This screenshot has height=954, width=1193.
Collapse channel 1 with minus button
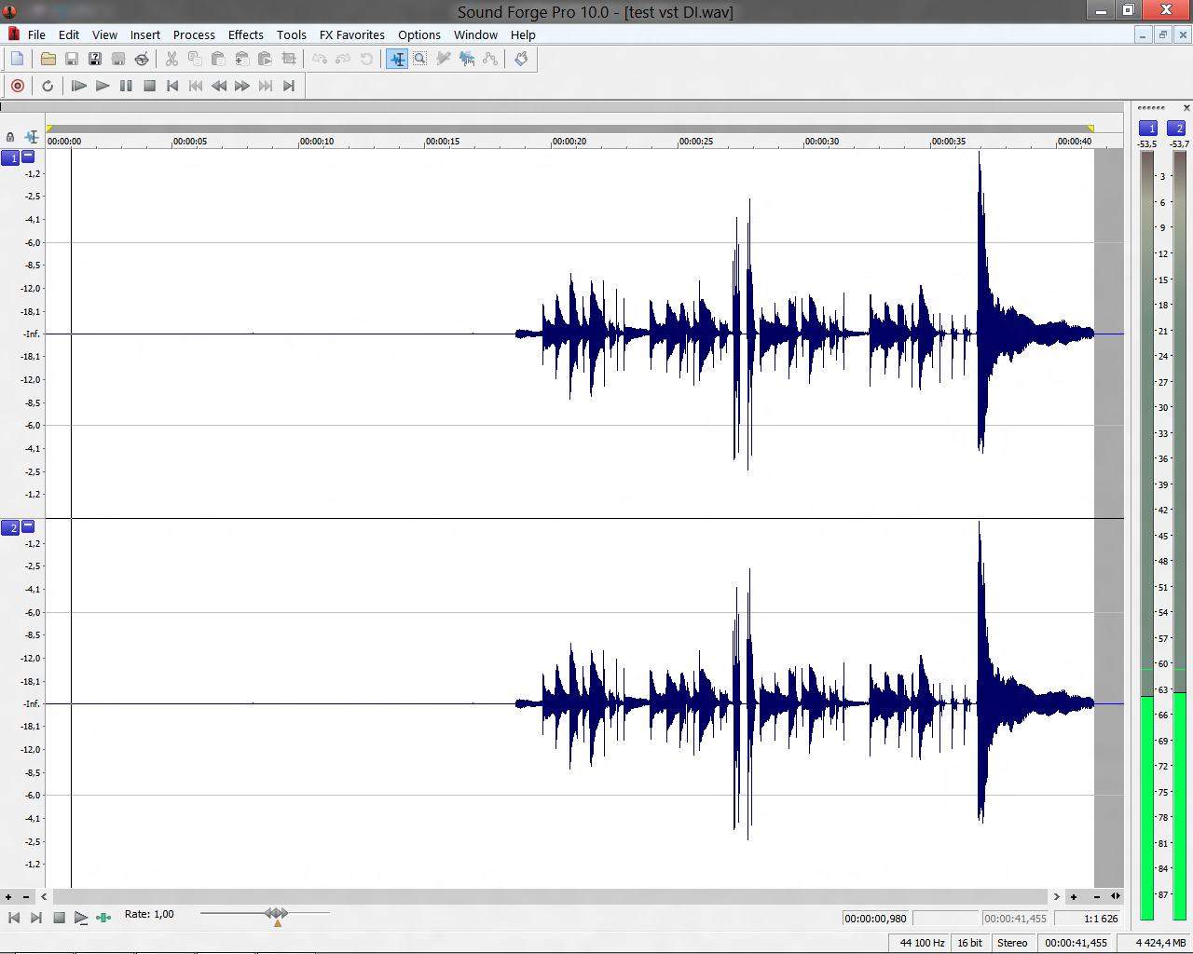pos(28,157)
